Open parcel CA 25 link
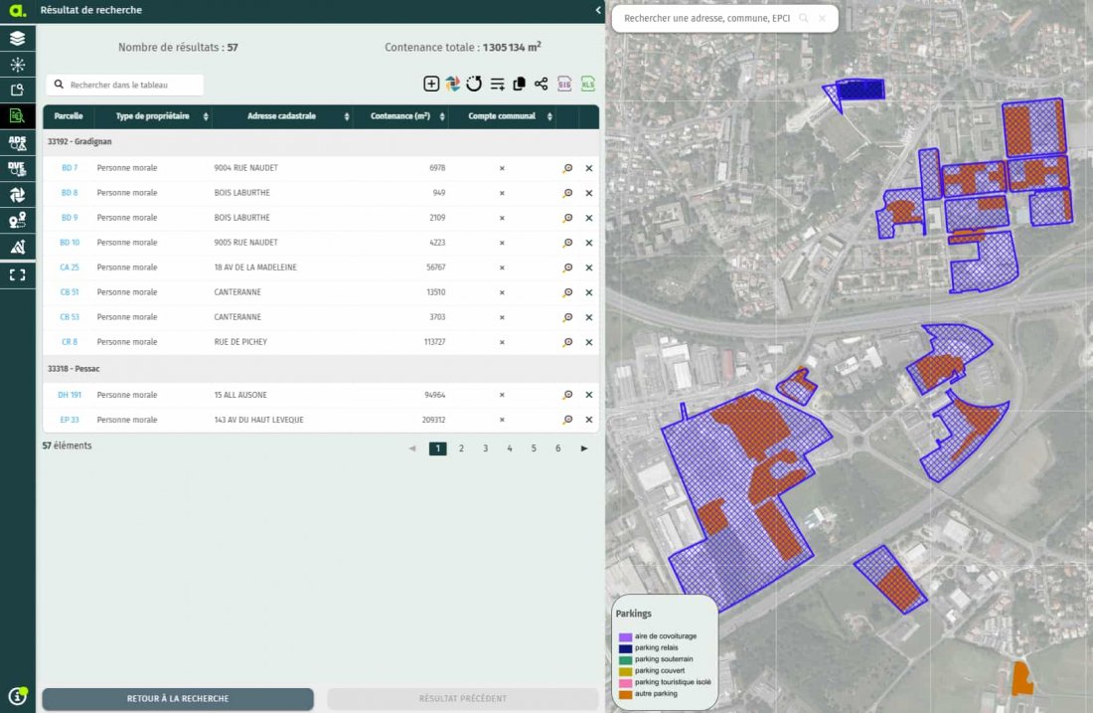1093x713 pixels. tap(69, 267)
